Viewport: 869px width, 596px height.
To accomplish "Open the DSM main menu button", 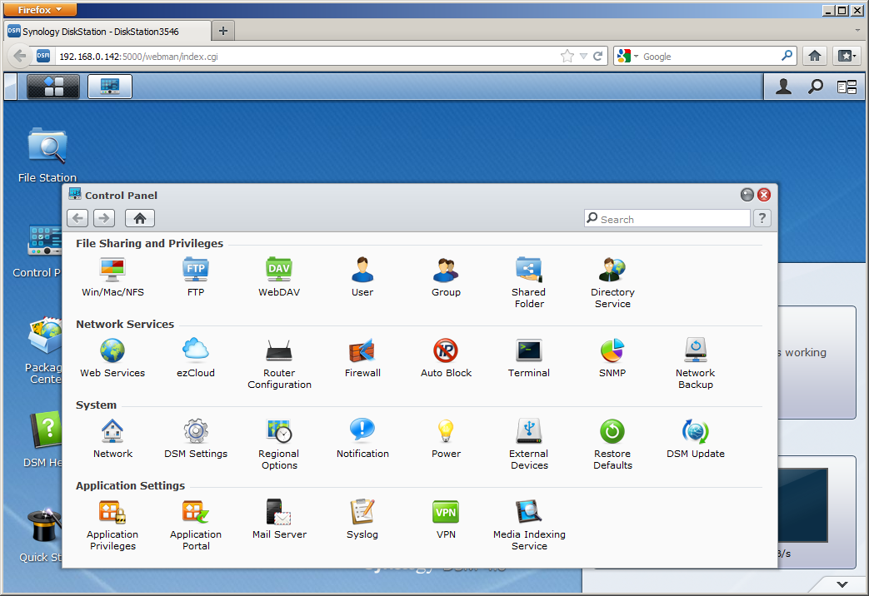I will (x=53, y=87).
